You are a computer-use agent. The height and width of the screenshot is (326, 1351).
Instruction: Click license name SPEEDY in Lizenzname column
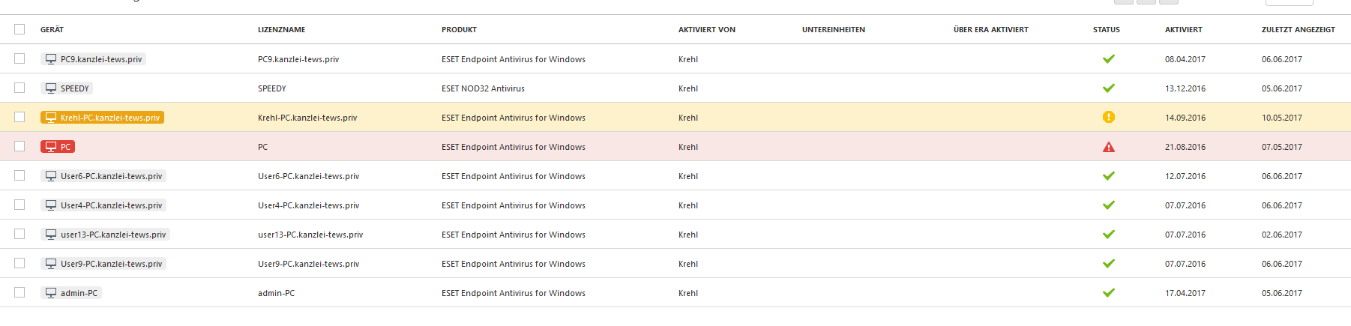pyautogui.click(x=271, y=88)
